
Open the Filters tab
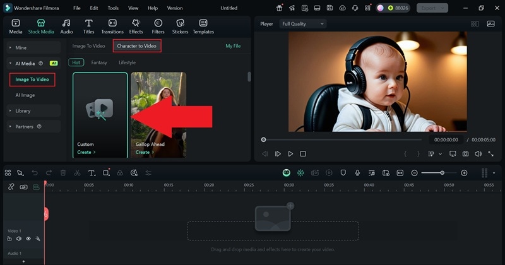pyautogui.click(x=158, y=26)
